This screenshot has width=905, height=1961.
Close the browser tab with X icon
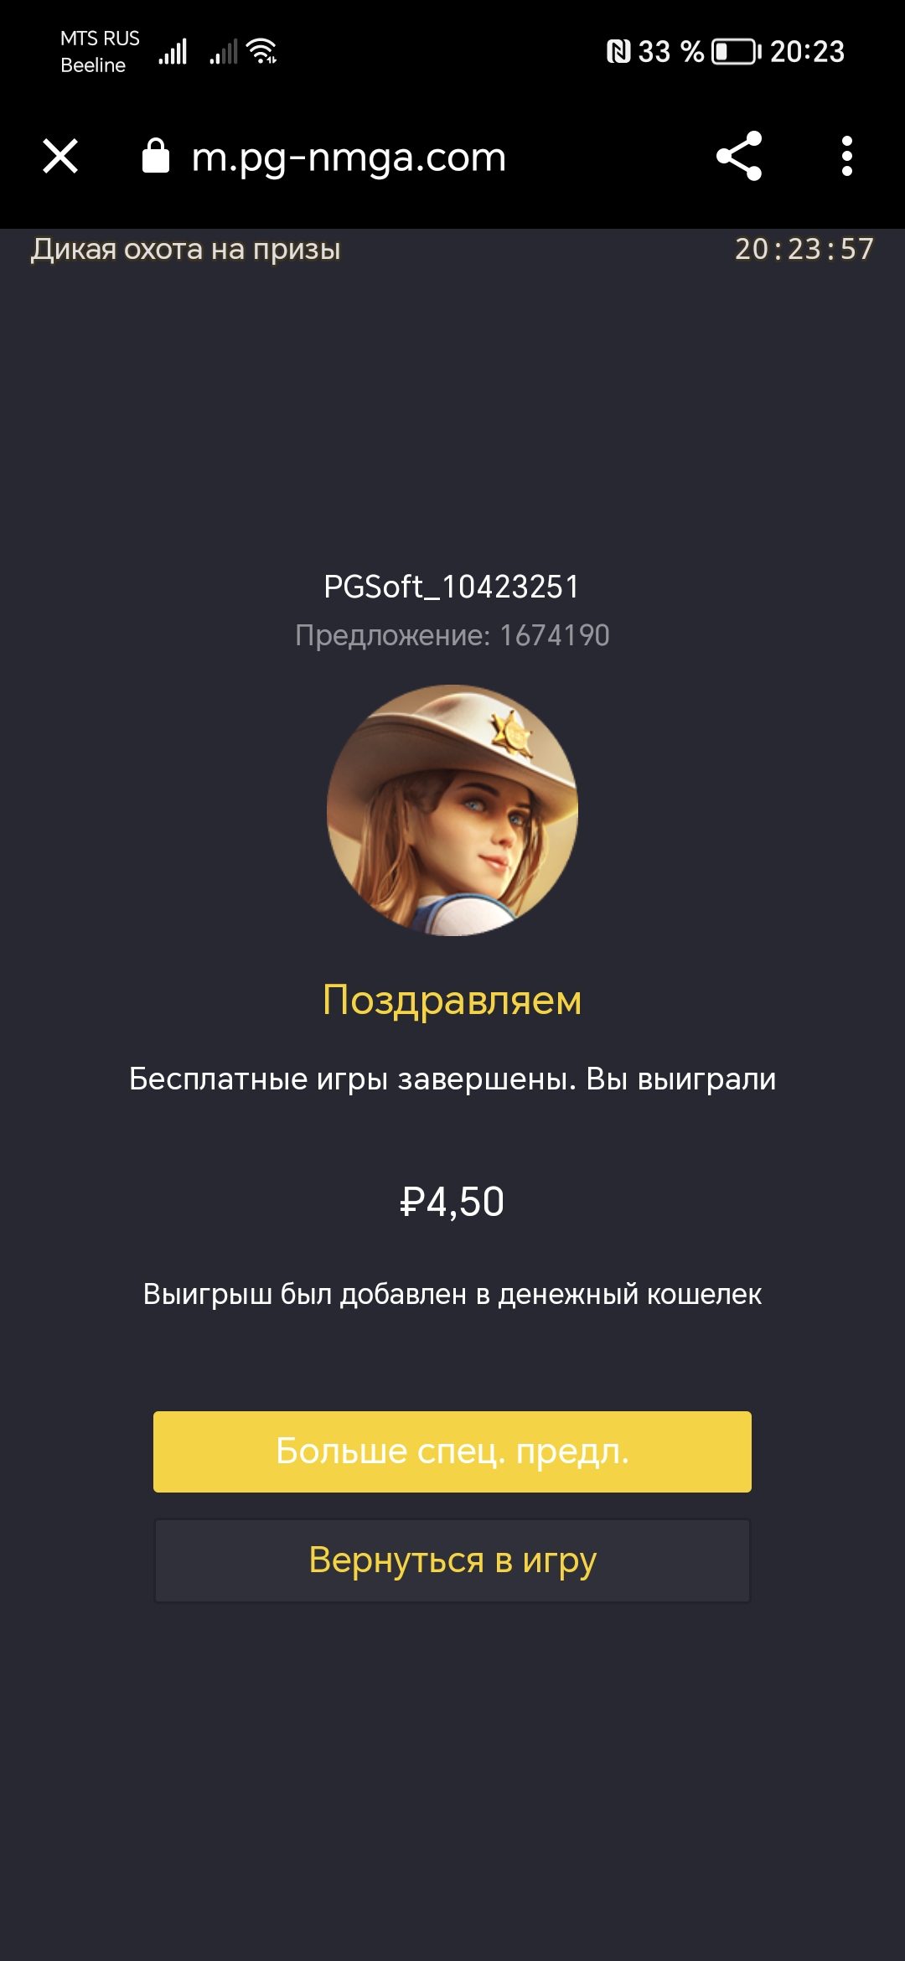tap(60, 156)
